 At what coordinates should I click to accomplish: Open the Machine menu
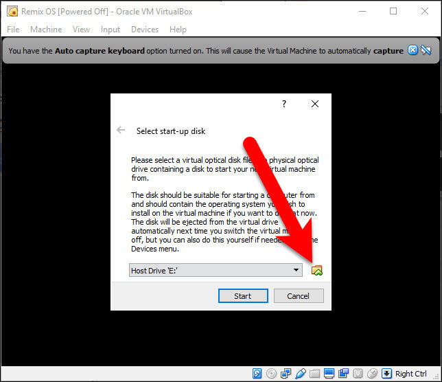(46, 30)
